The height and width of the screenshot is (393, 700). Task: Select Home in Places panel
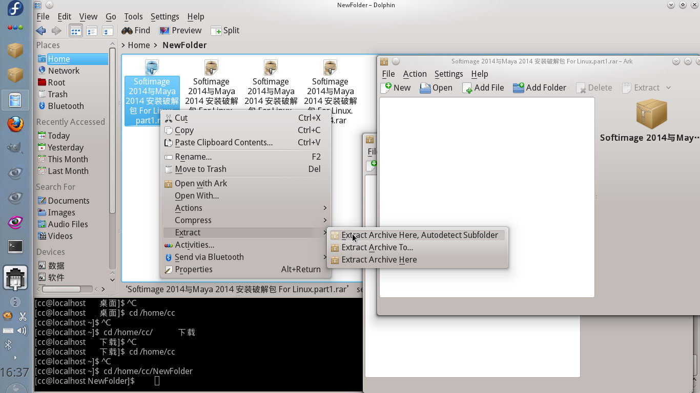72,59
